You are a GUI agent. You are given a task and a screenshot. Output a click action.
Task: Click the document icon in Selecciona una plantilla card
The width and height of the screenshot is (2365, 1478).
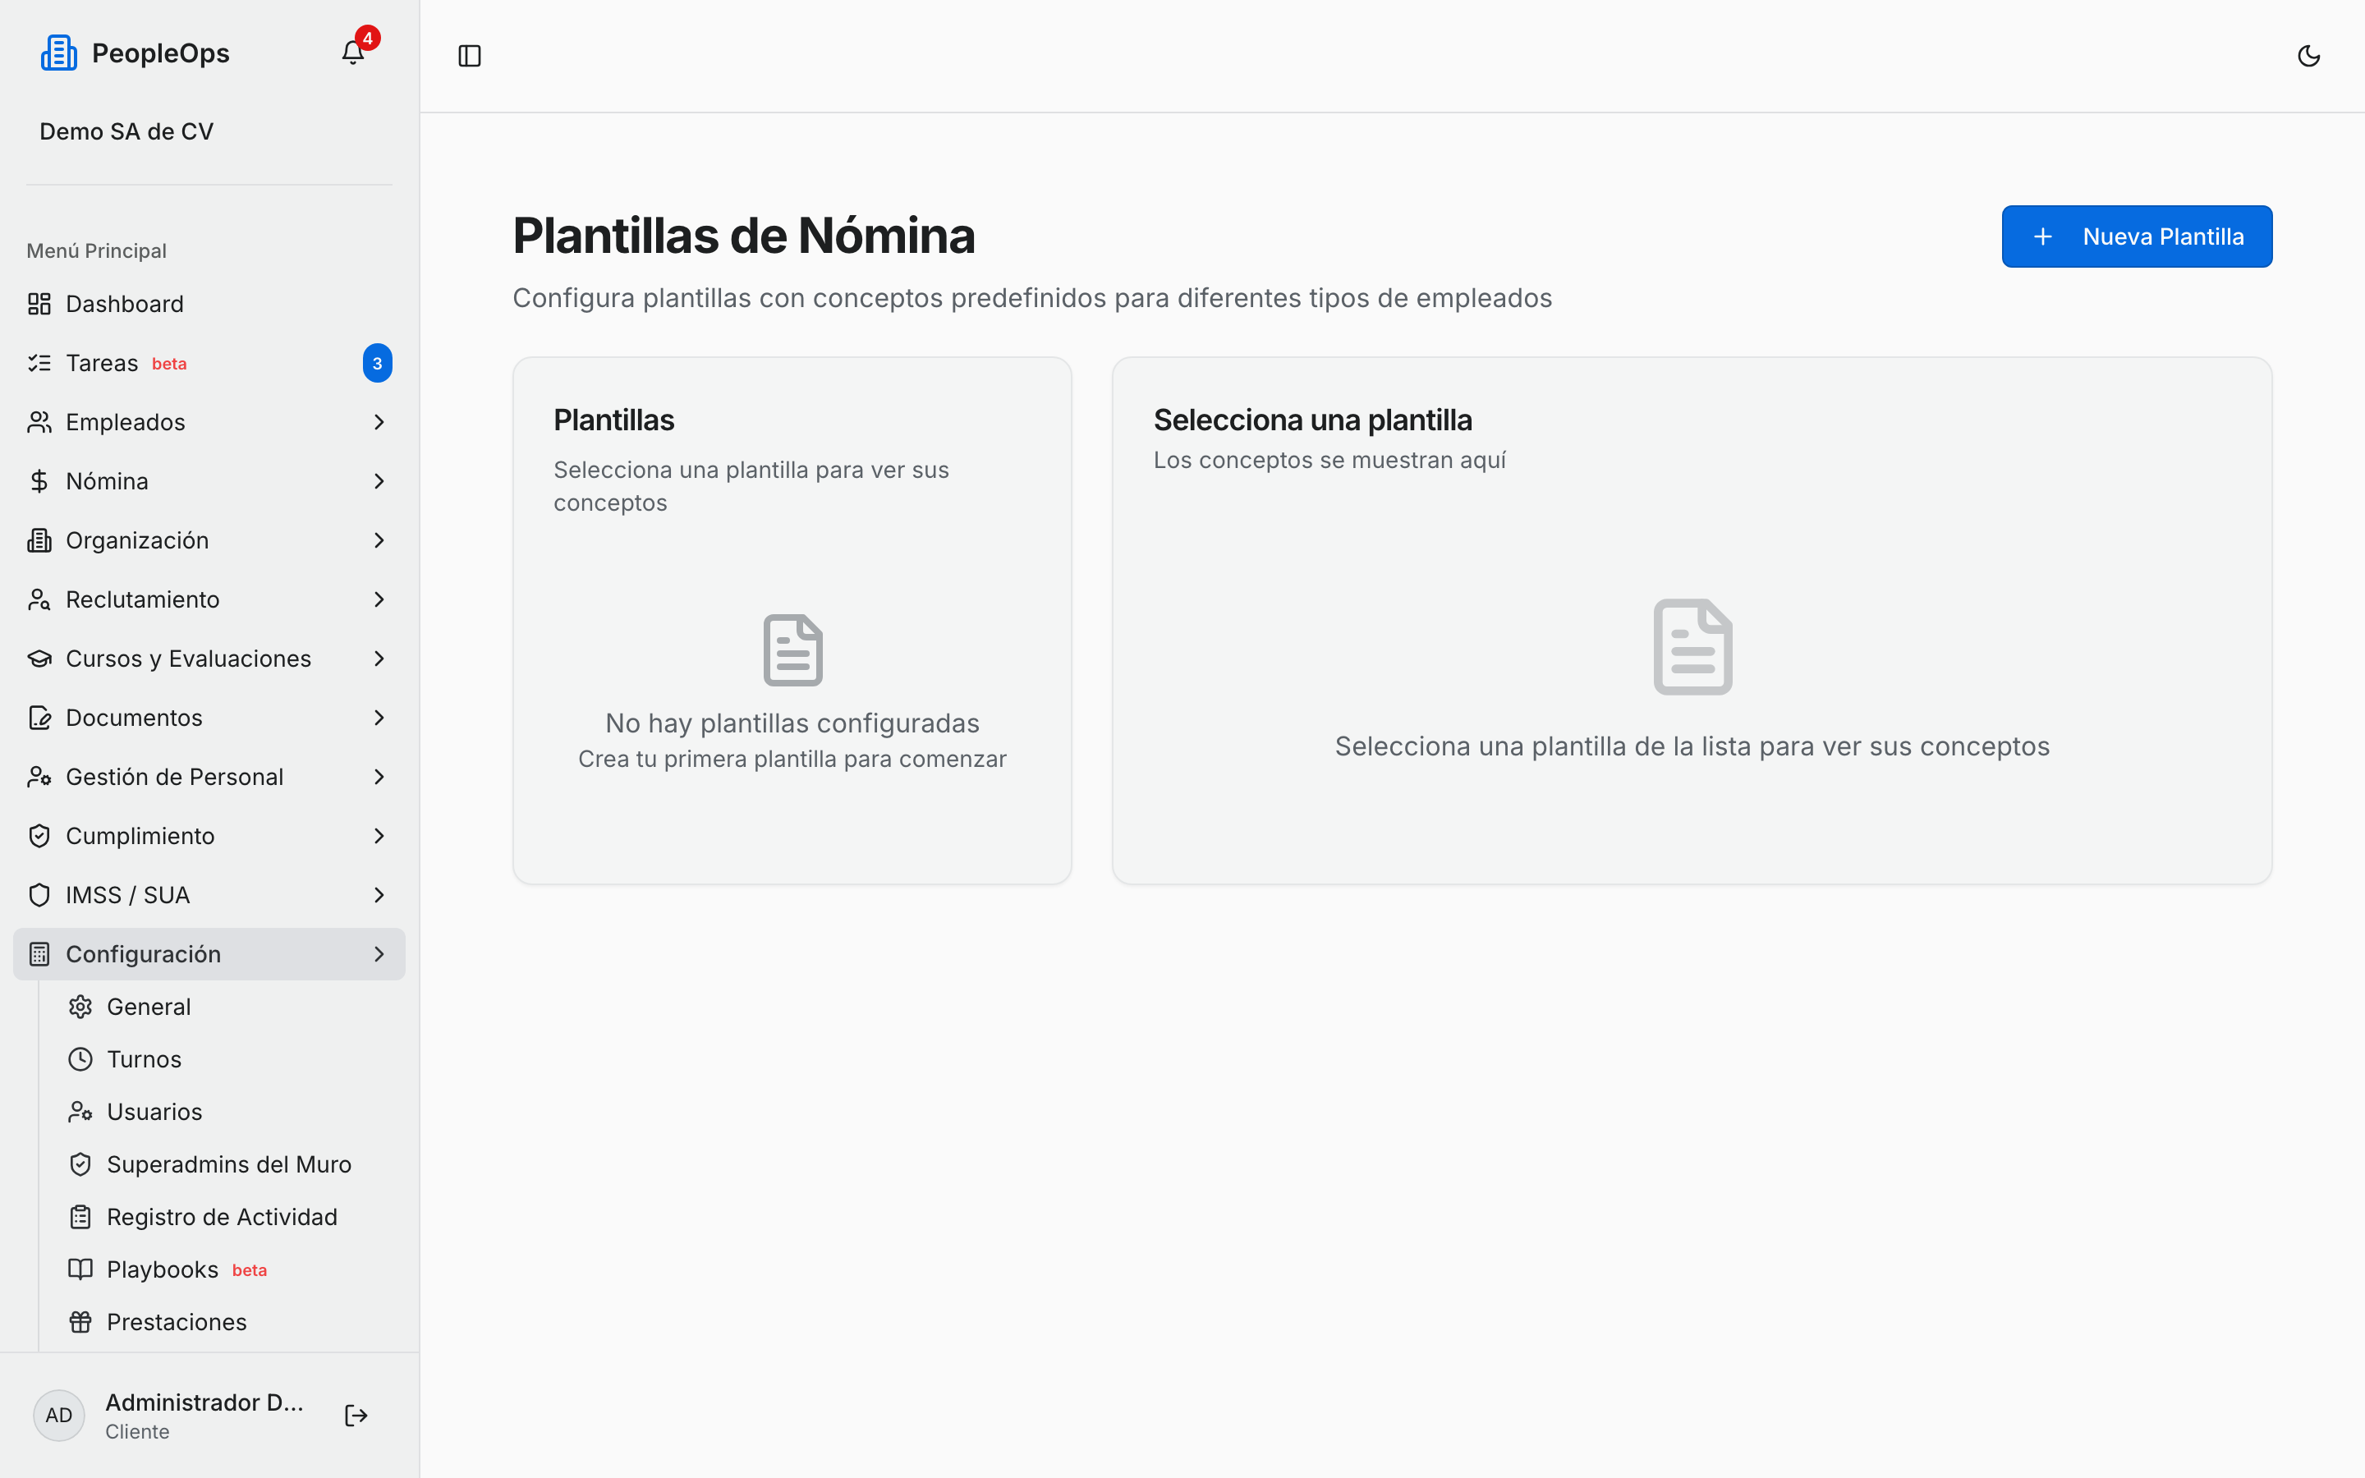click(1692, 647)
